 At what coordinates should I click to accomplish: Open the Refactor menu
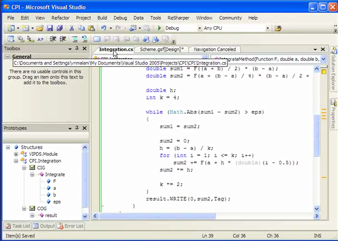[60, 18]
